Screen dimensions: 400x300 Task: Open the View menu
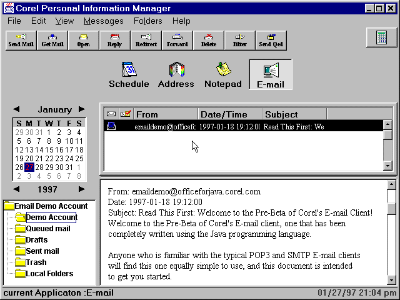pyautogui.click(x=64, y=21)
